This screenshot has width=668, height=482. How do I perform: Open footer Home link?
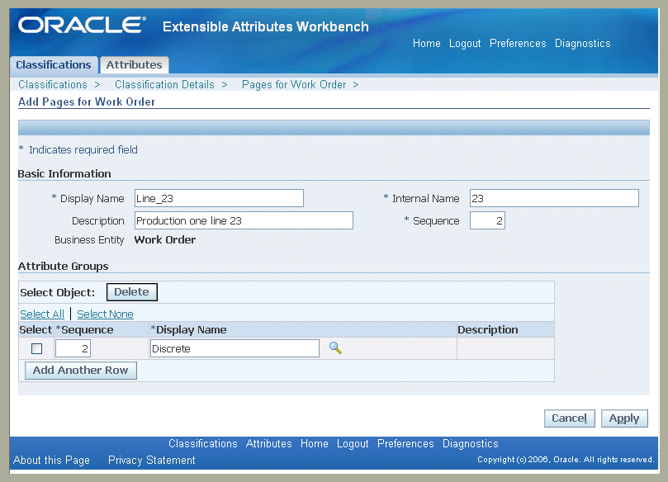315,444
